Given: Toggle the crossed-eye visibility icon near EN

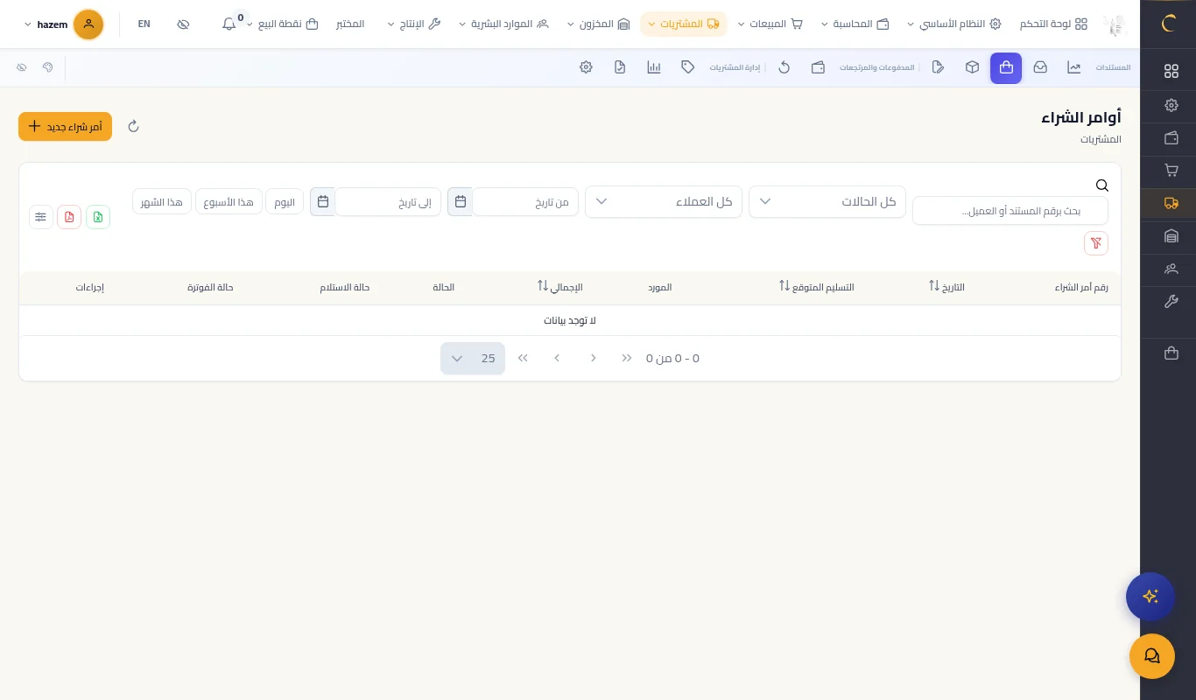Looking at the screenshot, I should [x=183, y=24].
